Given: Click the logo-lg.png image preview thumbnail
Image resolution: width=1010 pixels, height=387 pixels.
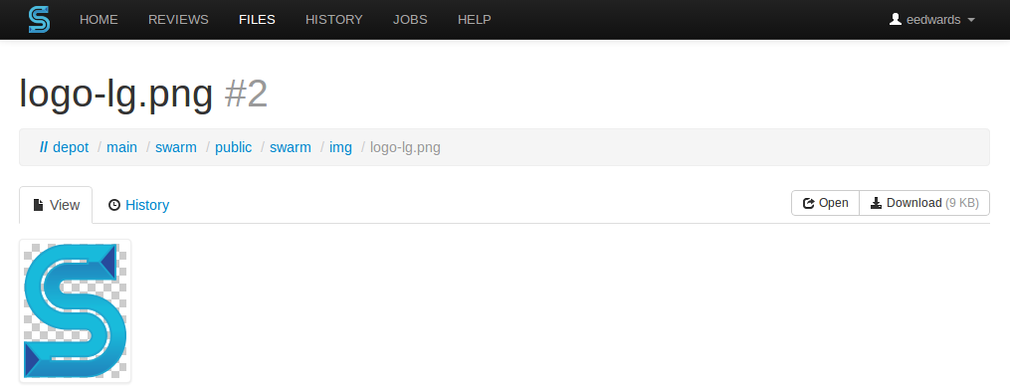Looking at the screenshot, I should (x=76, y=311).
